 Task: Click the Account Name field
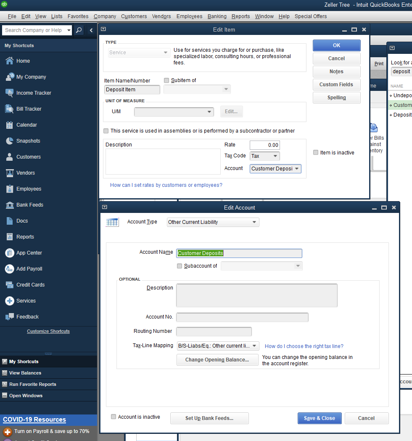[x=239, y=253]
